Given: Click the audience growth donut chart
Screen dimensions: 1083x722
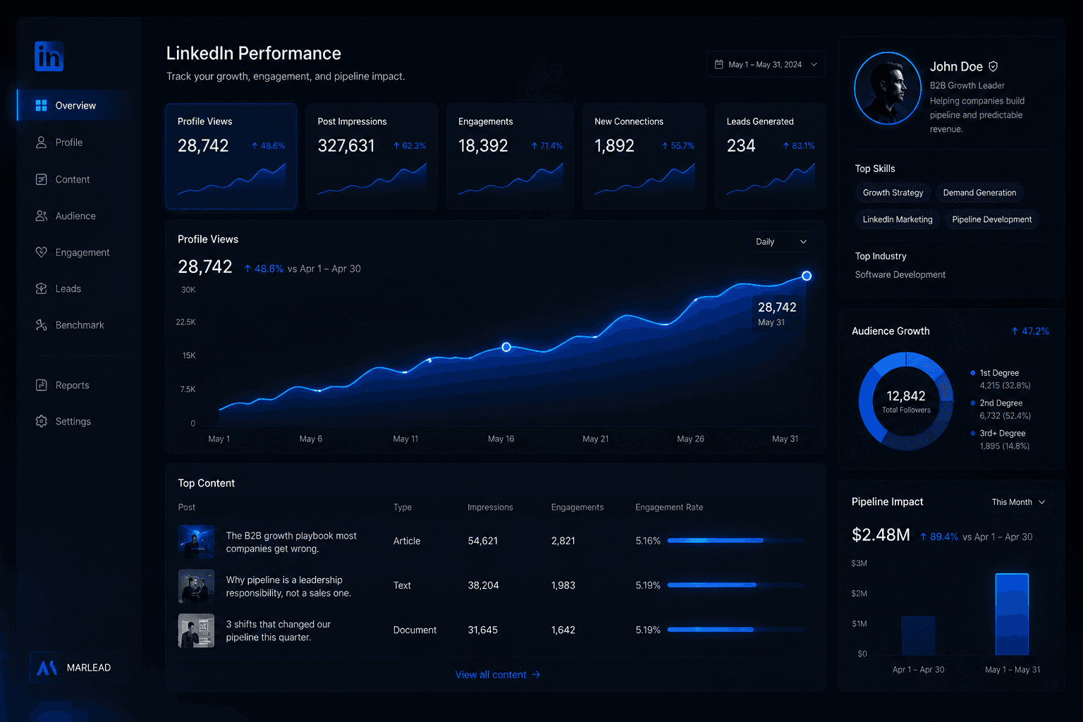Looking at the screenshot, I should (x=906, y=401).
